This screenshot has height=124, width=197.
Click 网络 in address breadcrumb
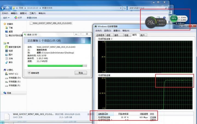(x=21, y=8)
